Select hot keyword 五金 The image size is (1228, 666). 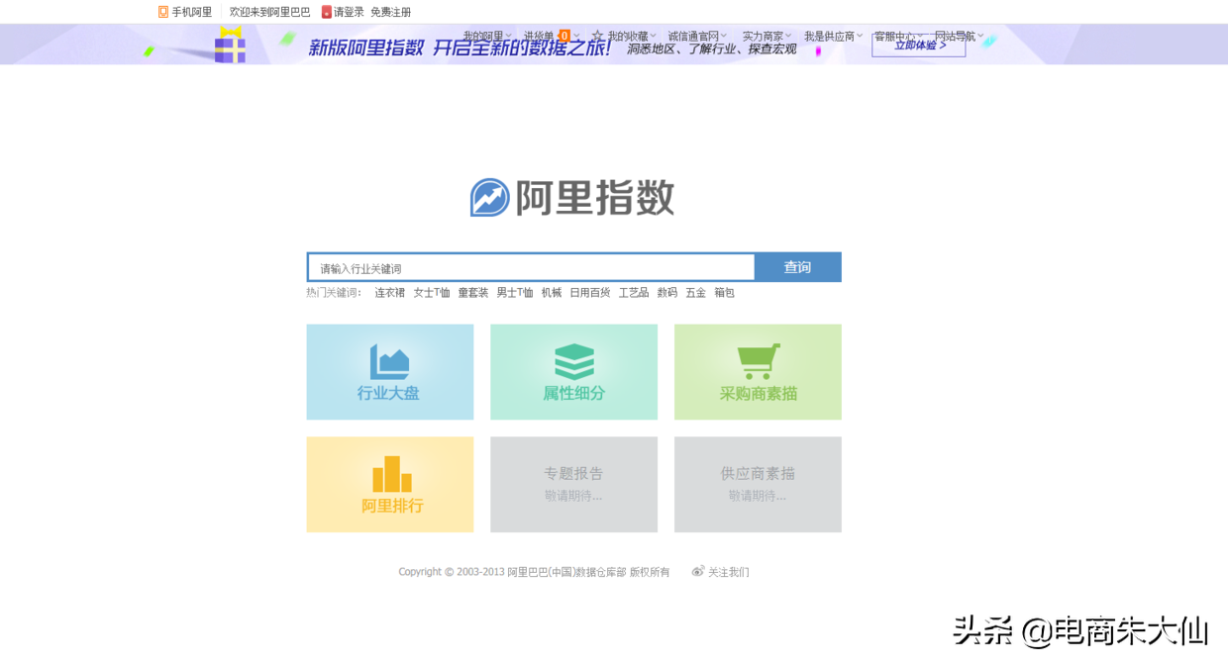pyautogui.click(x=696, y=293)
